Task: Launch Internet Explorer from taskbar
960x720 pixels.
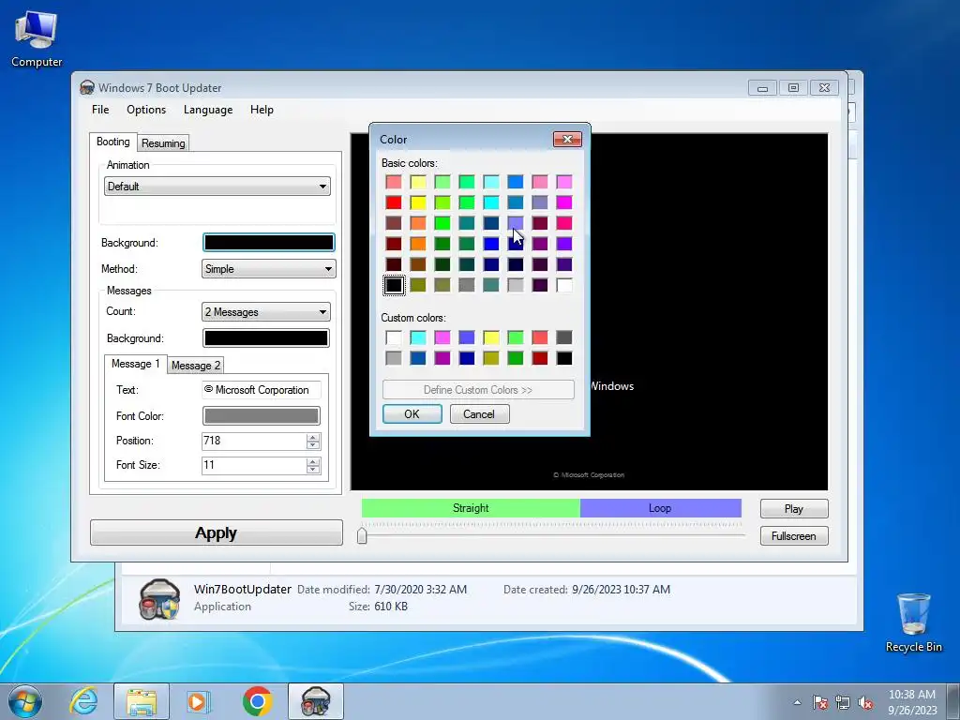Action: (x=83, y=701)
